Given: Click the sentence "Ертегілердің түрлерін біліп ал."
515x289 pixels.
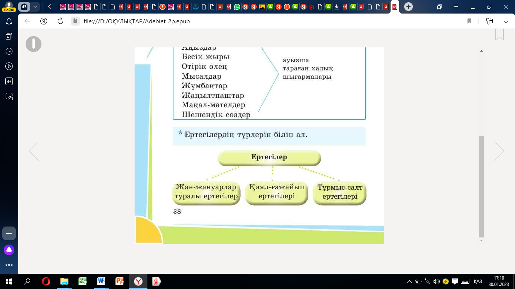Looking at the screenshot, I should pyautogui.click(x=246, y=135).
